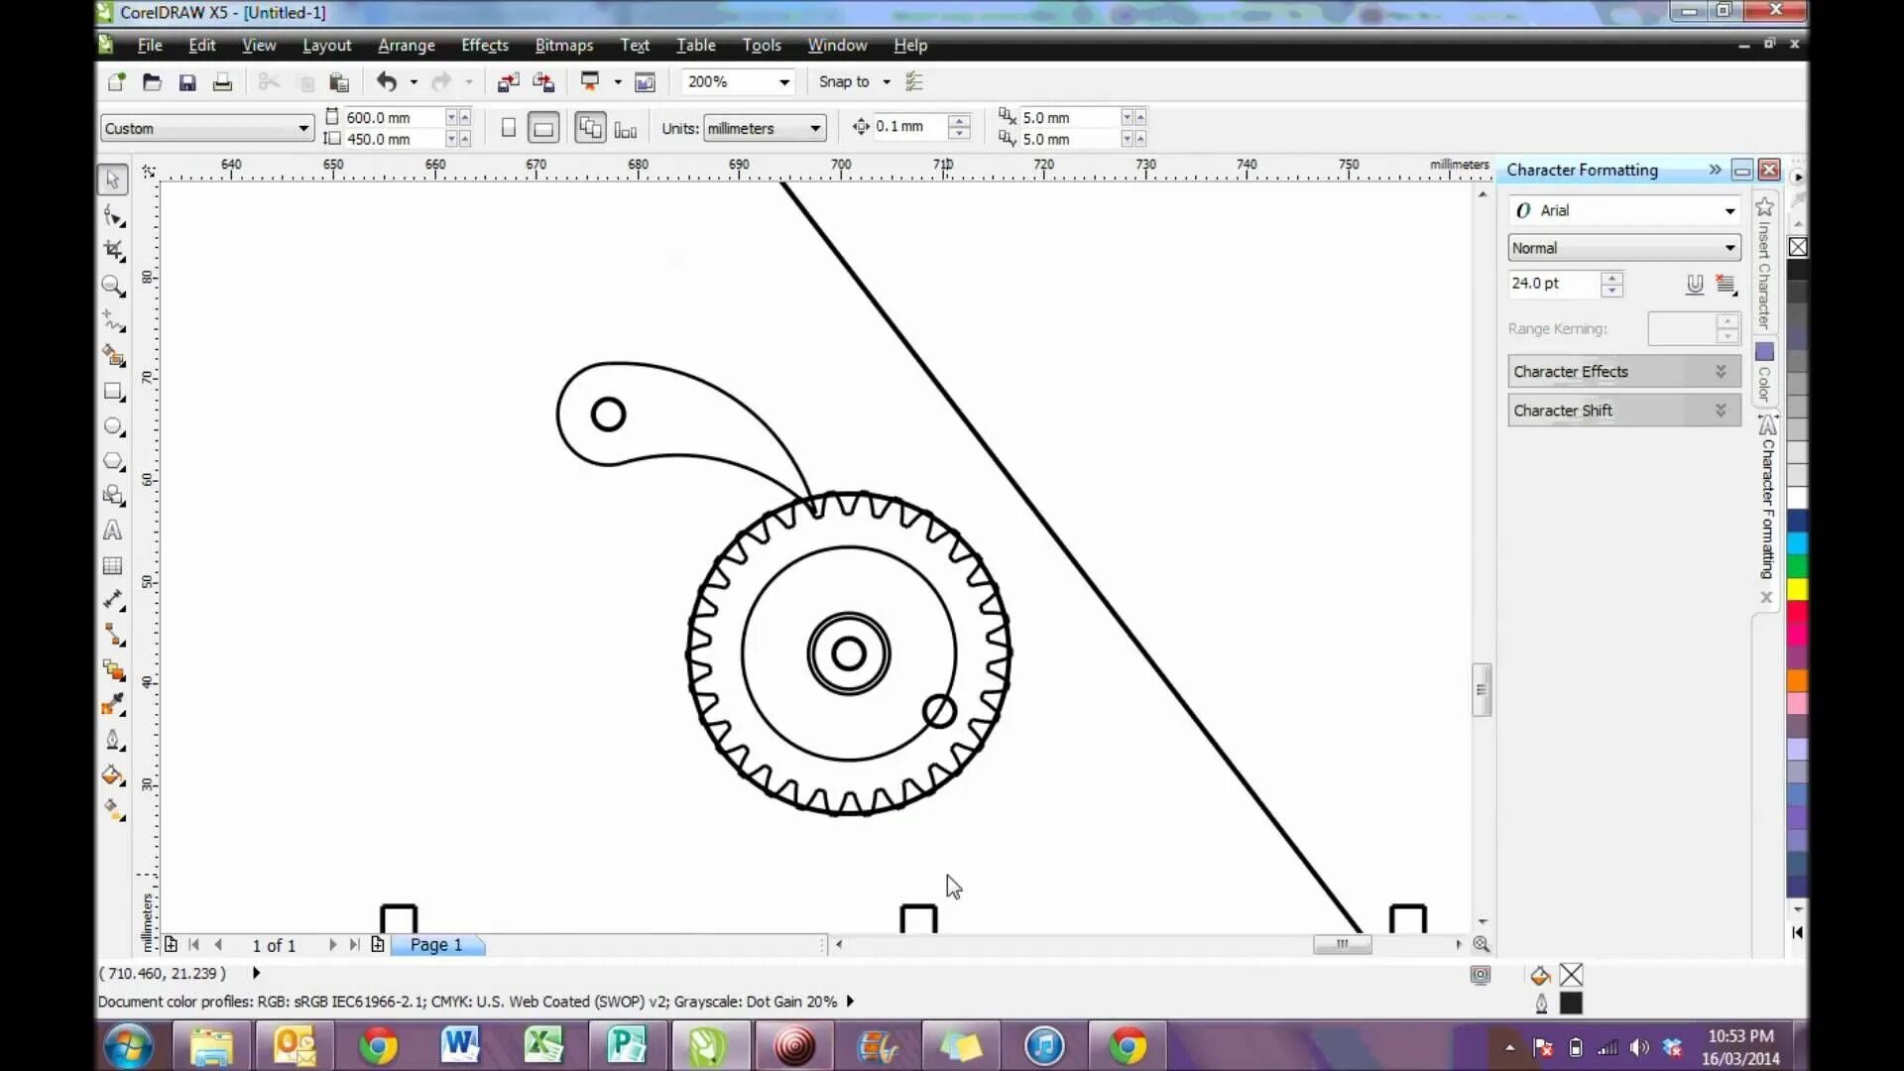Pick the yellow swatch in color palette
The image size is (1904, 1071).
coord(1797,589)
